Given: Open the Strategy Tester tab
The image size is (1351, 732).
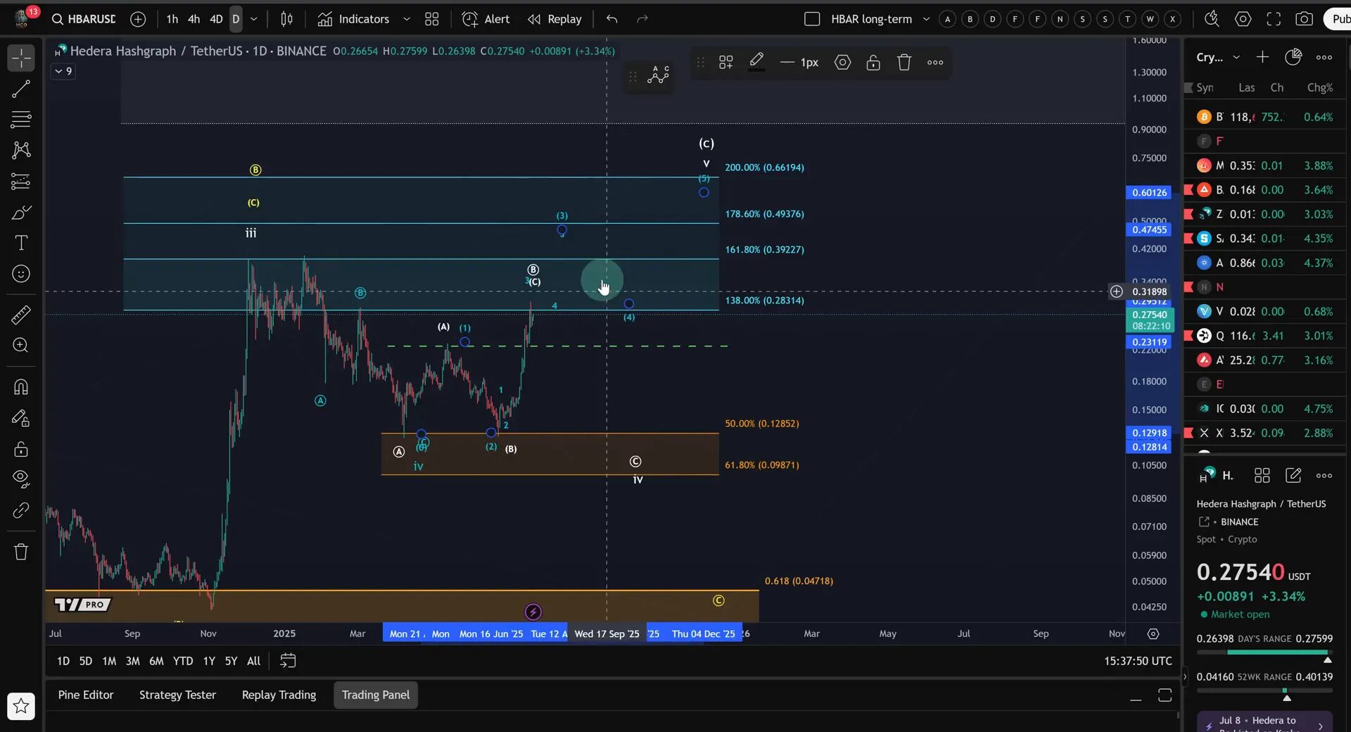Looking at the screenshot, I should pos(177,695).
